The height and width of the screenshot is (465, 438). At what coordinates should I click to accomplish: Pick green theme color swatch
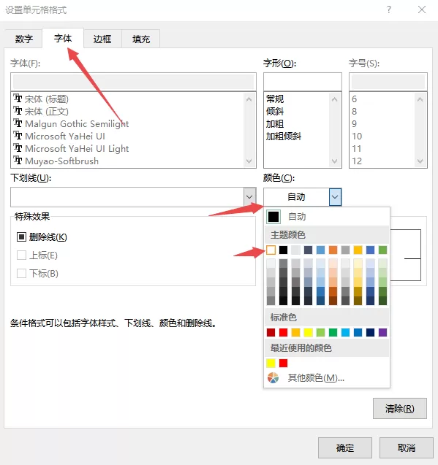[382, 250]
